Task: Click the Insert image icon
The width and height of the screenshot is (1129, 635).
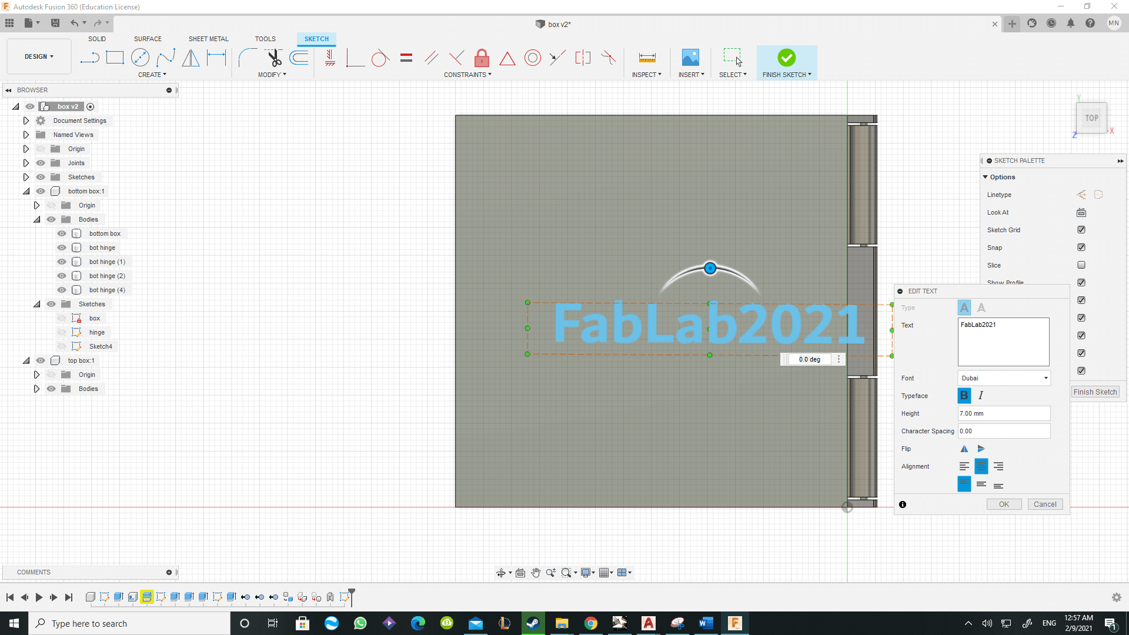Action: (x=690, y=58)
